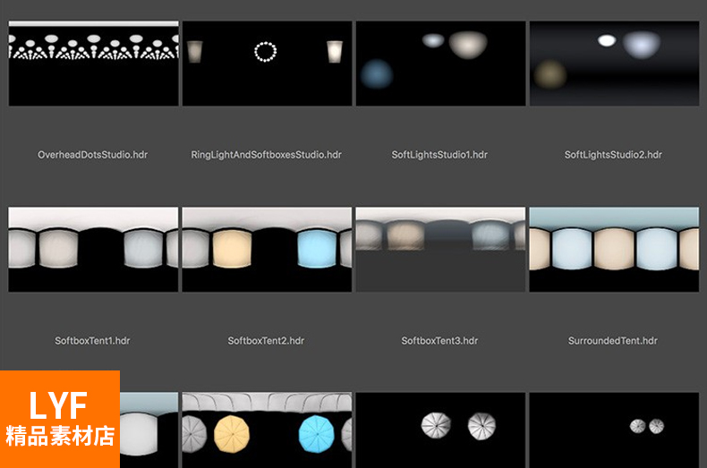
Task: Choose the SoftboxTent2 thumbnail image
Action: tap(267, 250)
